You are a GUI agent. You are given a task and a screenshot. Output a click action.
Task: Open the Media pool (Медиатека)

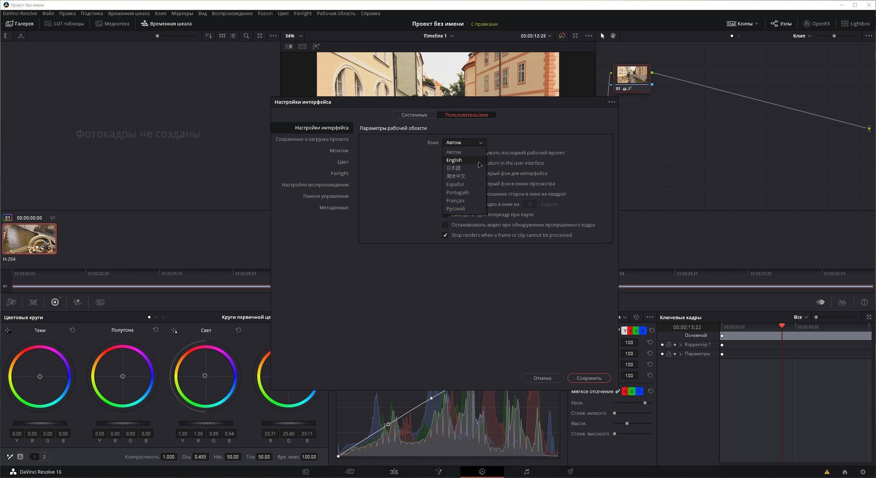coord(112,24)
